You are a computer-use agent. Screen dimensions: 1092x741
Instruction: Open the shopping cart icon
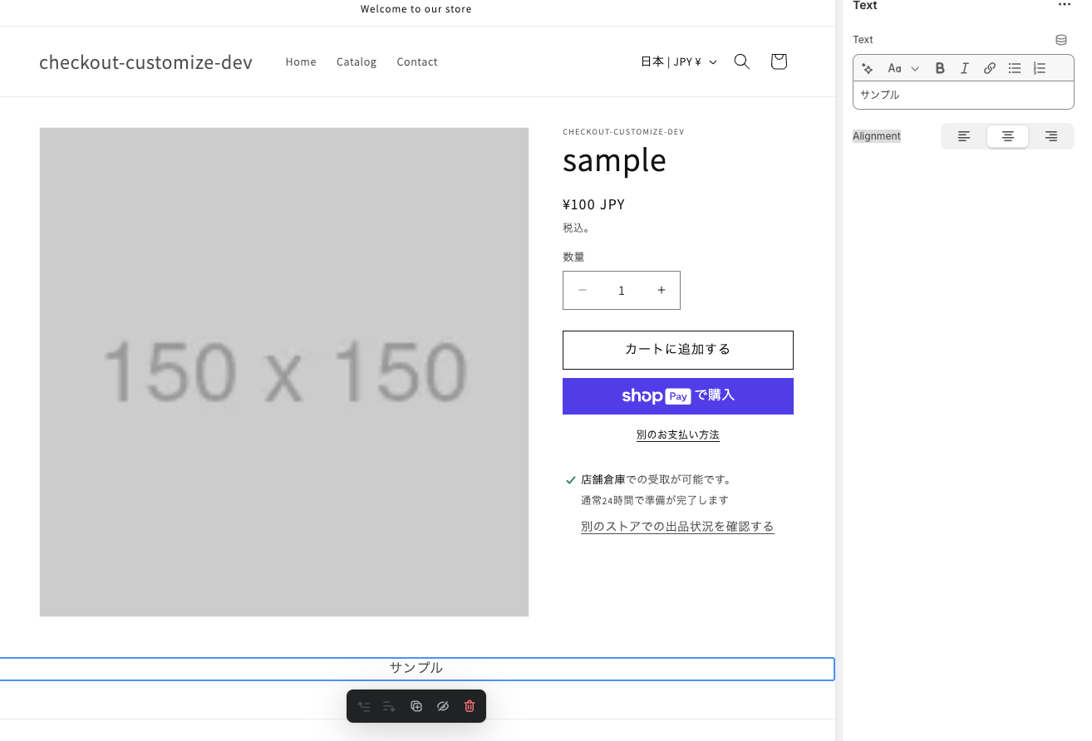[x=779, y=61]
